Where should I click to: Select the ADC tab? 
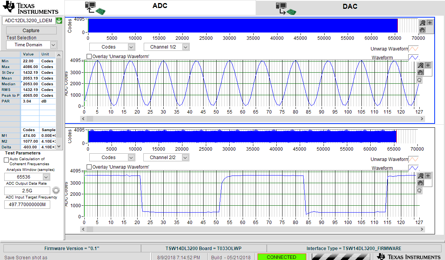pos(160,6)
